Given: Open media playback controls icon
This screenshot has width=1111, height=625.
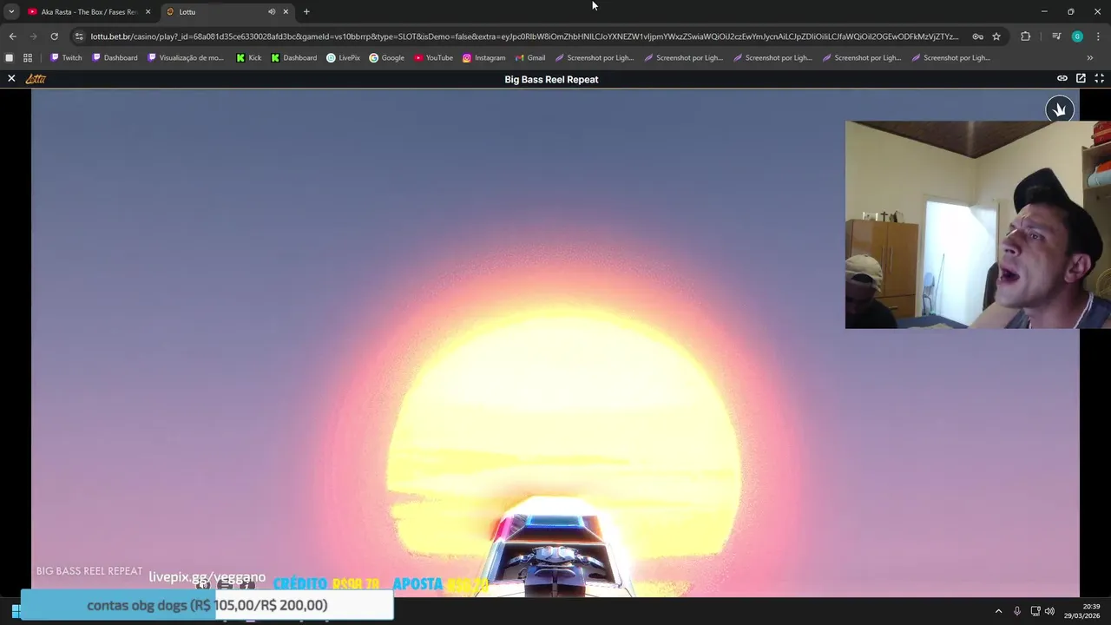Looking at the screenshot, I should (x=1056, y=36).
